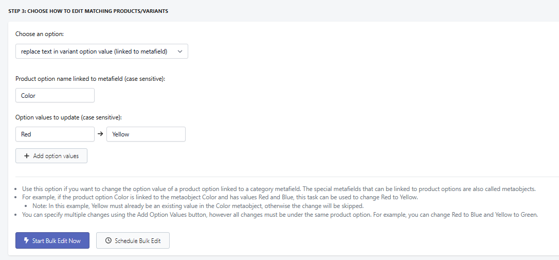559x260 pixels.
Task: Click the lightning bolt icon on Start Bulk Edit
Action: click(26, 240)
